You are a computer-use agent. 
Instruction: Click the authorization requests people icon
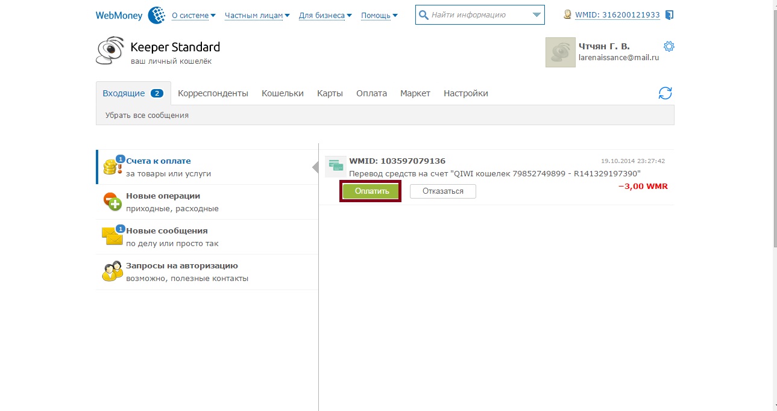pos(113,271)
